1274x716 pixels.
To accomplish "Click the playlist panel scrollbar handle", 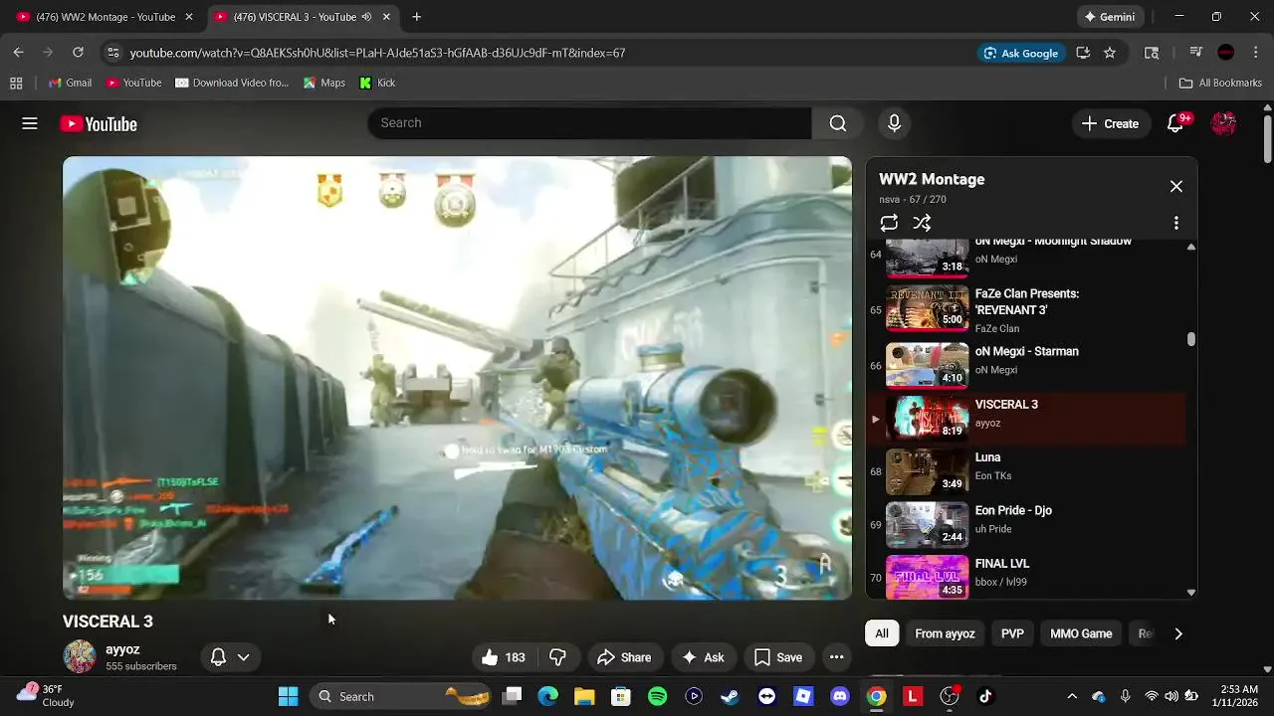I will (1191, 339).
